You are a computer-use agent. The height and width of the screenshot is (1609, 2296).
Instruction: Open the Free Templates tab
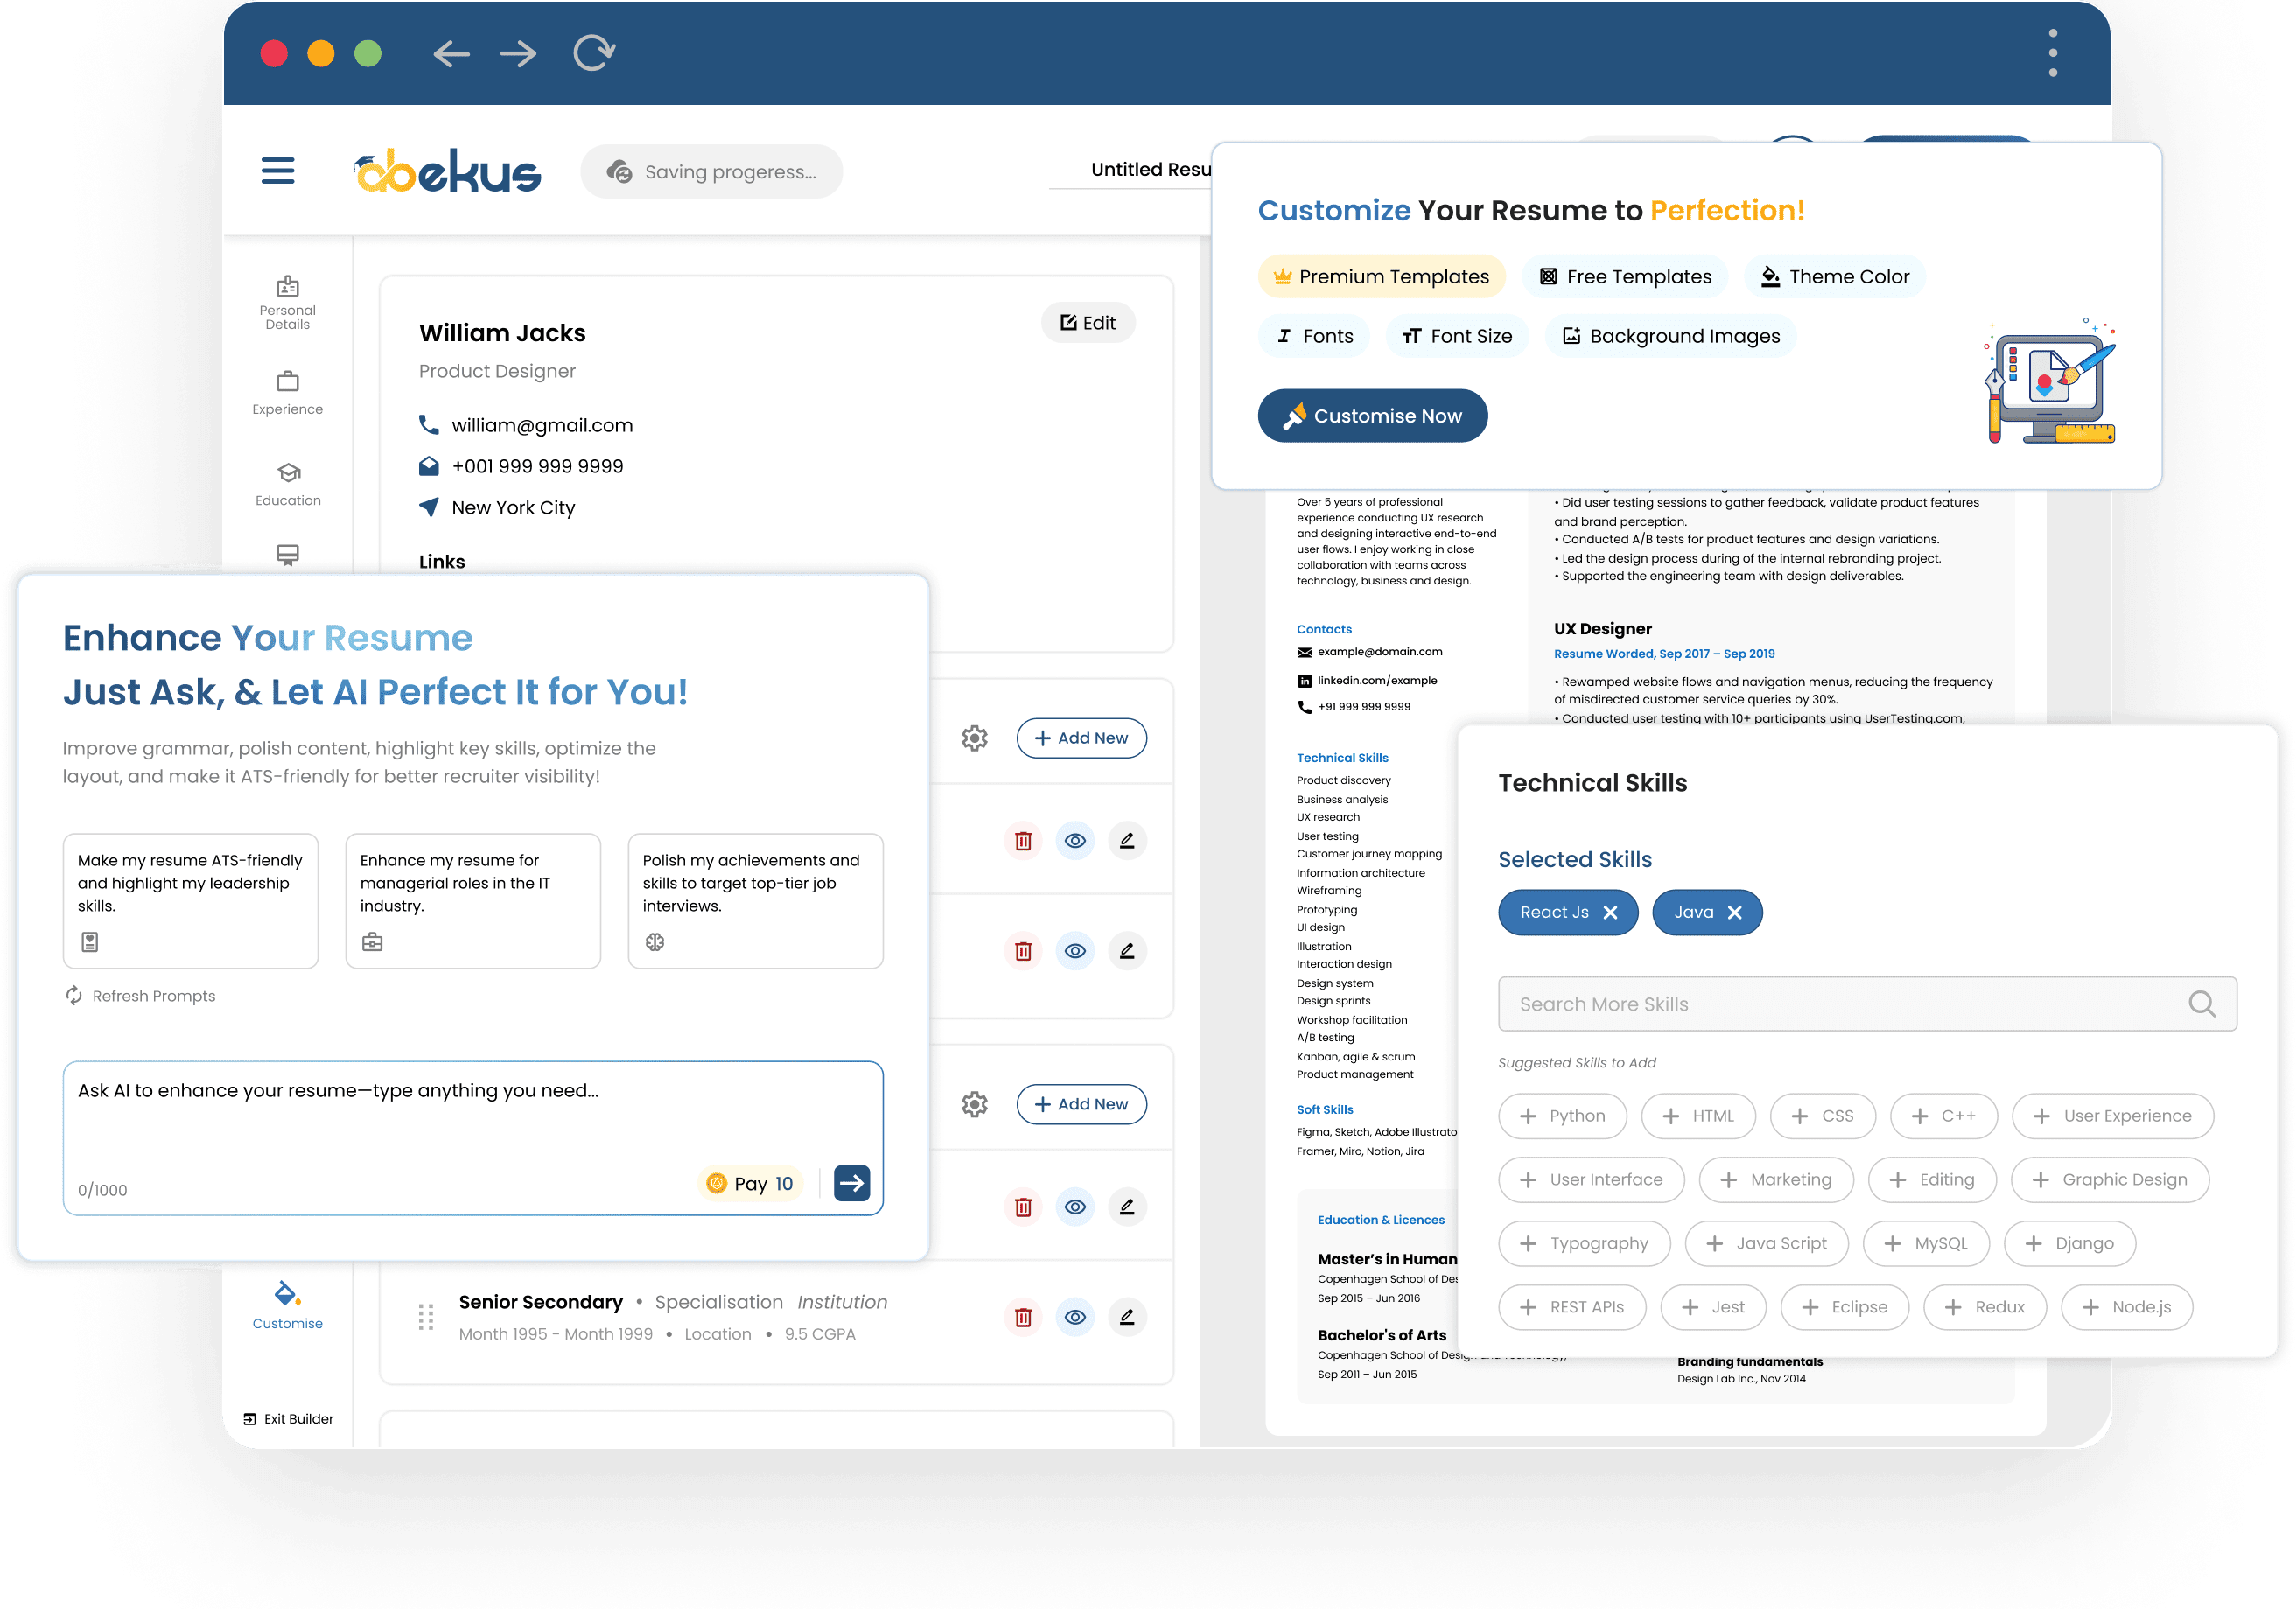[1626, 276]
